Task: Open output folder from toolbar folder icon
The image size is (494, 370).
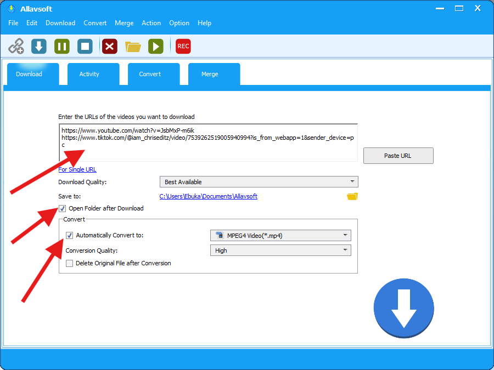Action: click(x=133, y=47)
